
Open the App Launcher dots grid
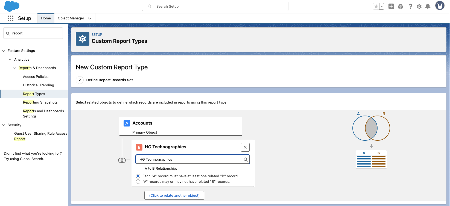pyautogui.click(x=10, y=18)
